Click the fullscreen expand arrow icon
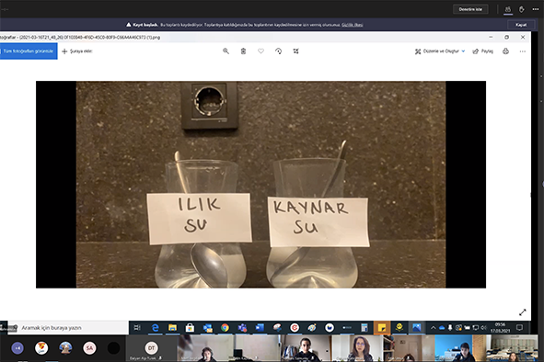Image resolution: width=544 pixels, height=362 pixels. 523,312
